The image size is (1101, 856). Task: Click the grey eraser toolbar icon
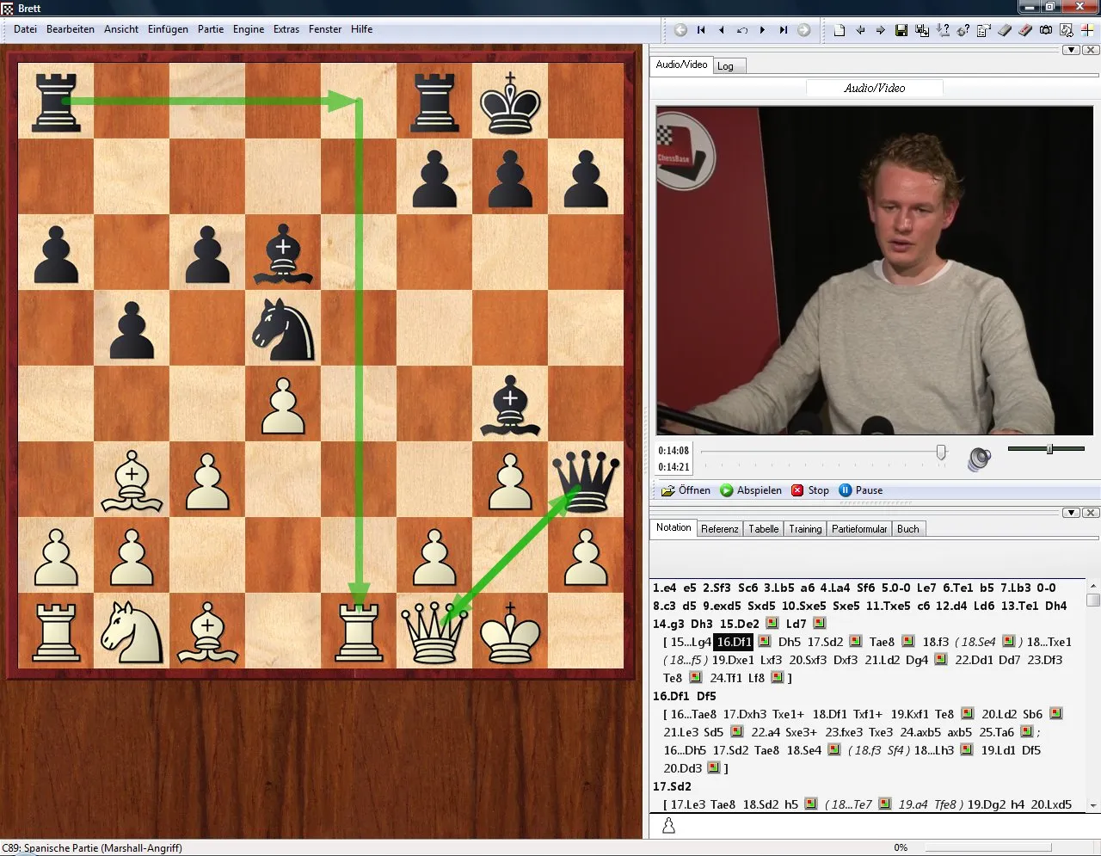point(1005,30)
